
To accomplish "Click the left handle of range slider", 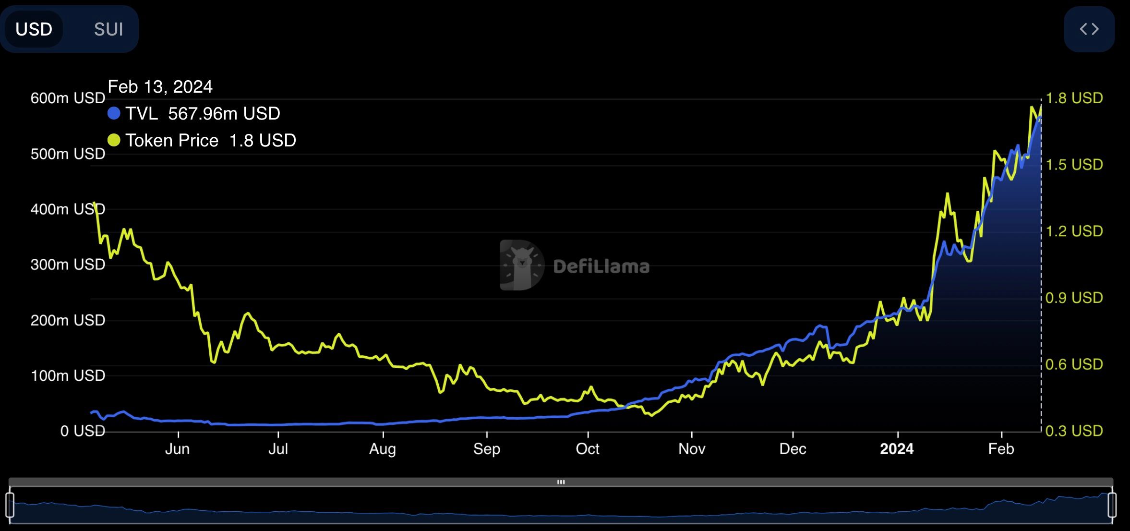I will [10, 505].
